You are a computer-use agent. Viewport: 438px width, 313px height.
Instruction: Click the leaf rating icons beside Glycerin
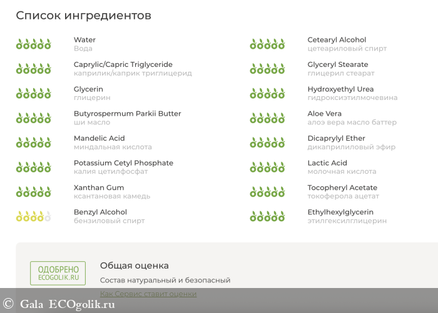(33, 94)
